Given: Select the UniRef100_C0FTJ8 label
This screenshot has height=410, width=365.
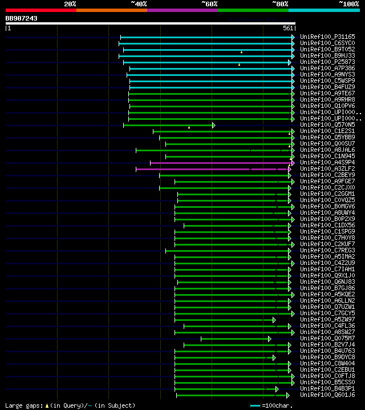Looking at the screenshot, I should (x=327, y=376).
